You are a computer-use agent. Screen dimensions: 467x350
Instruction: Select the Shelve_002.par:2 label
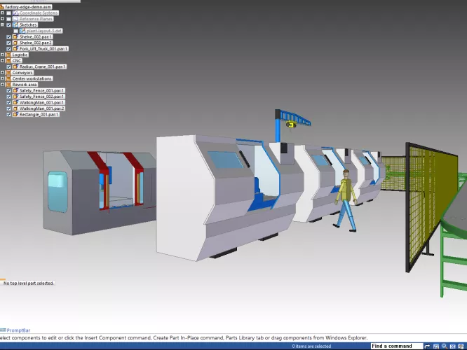pyautogui.click(x=36, y=43)
